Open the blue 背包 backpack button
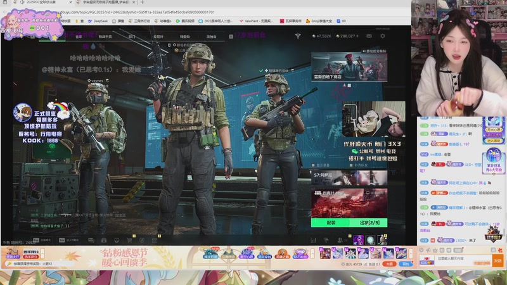 pyautogui.click(x=406, y=264)
